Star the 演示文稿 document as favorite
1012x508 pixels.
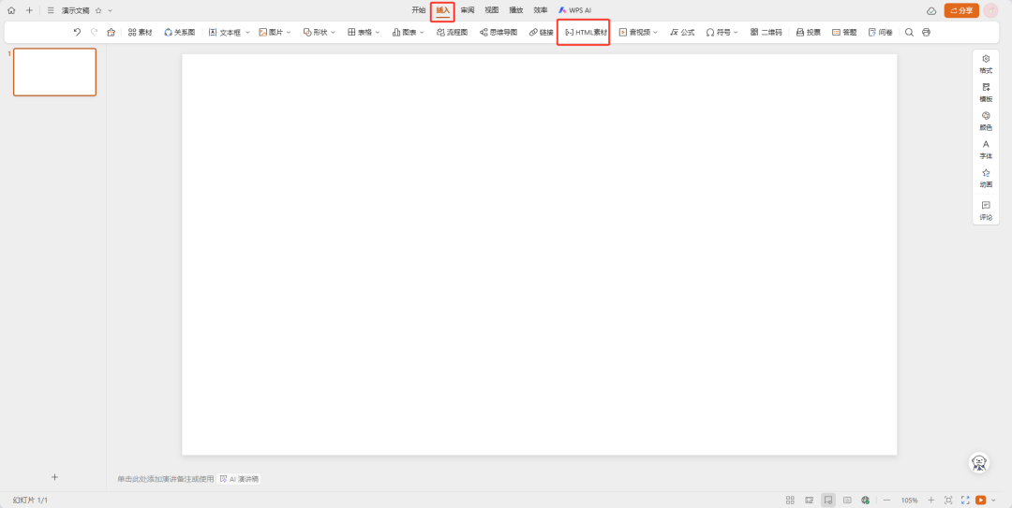click(98, 10)
